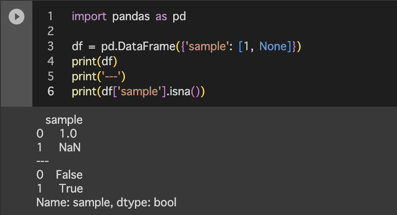Click the 'print(df)' statement
This screenshot has width=397, height=215.
[95, 61]
